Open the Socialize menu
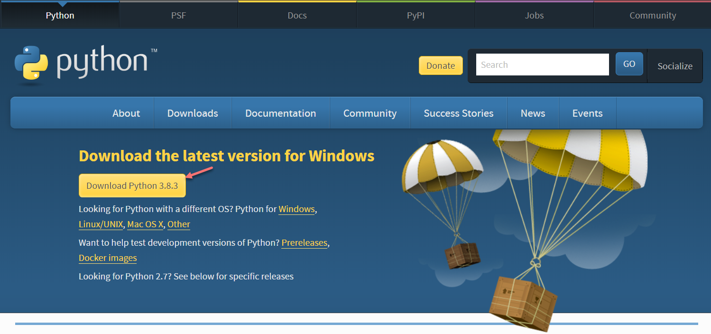The image size is (711, 334). coord(675,66)
